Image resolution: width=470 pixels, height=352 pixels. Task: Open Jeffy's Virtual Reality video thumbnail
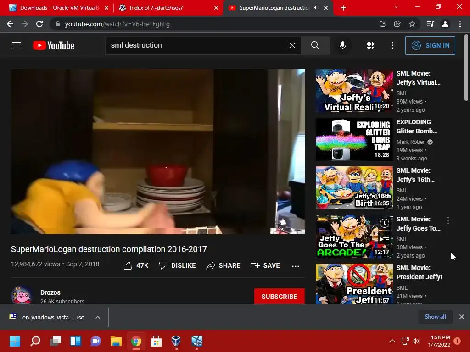[354, 91]
